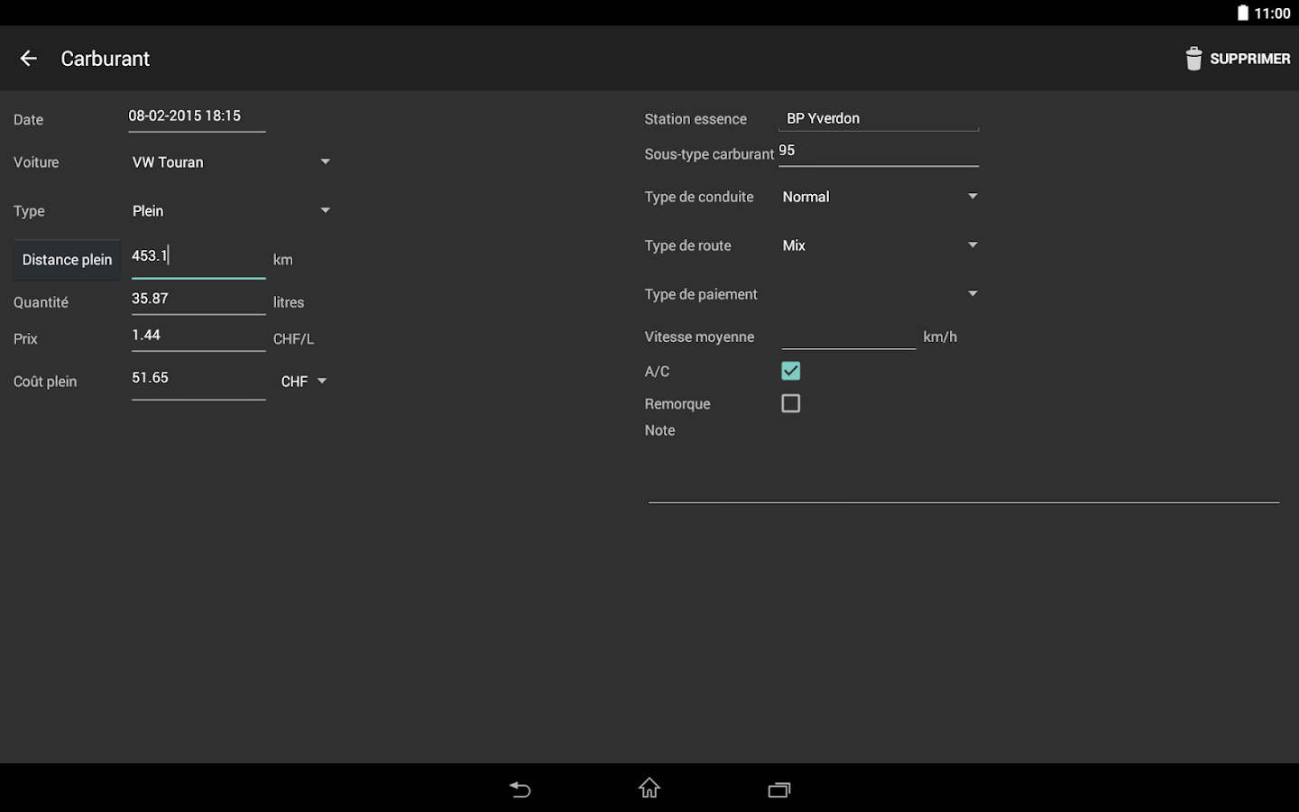This screenshot has height=812, width=1299.
Task: Click the Carburant screen title
Action: [x=106, y=59]
